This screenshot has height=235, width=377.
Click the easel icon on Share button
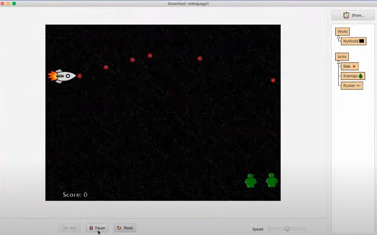[x=346, y=15]
